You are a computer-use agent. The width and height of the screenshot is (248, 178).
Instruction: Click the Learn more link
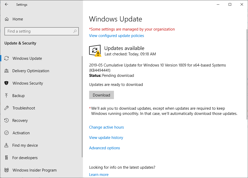click(99, 175)
